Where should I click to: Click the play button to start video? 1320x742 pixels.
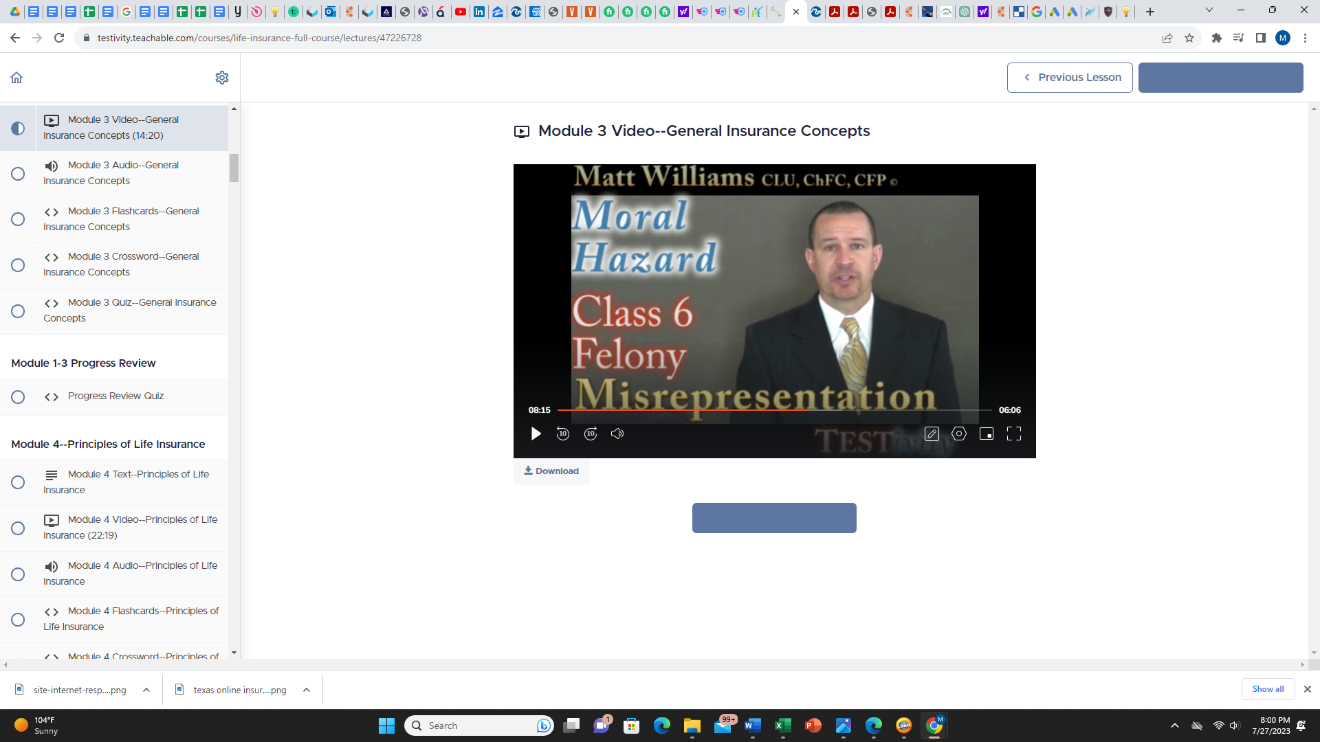coord(537,434)
